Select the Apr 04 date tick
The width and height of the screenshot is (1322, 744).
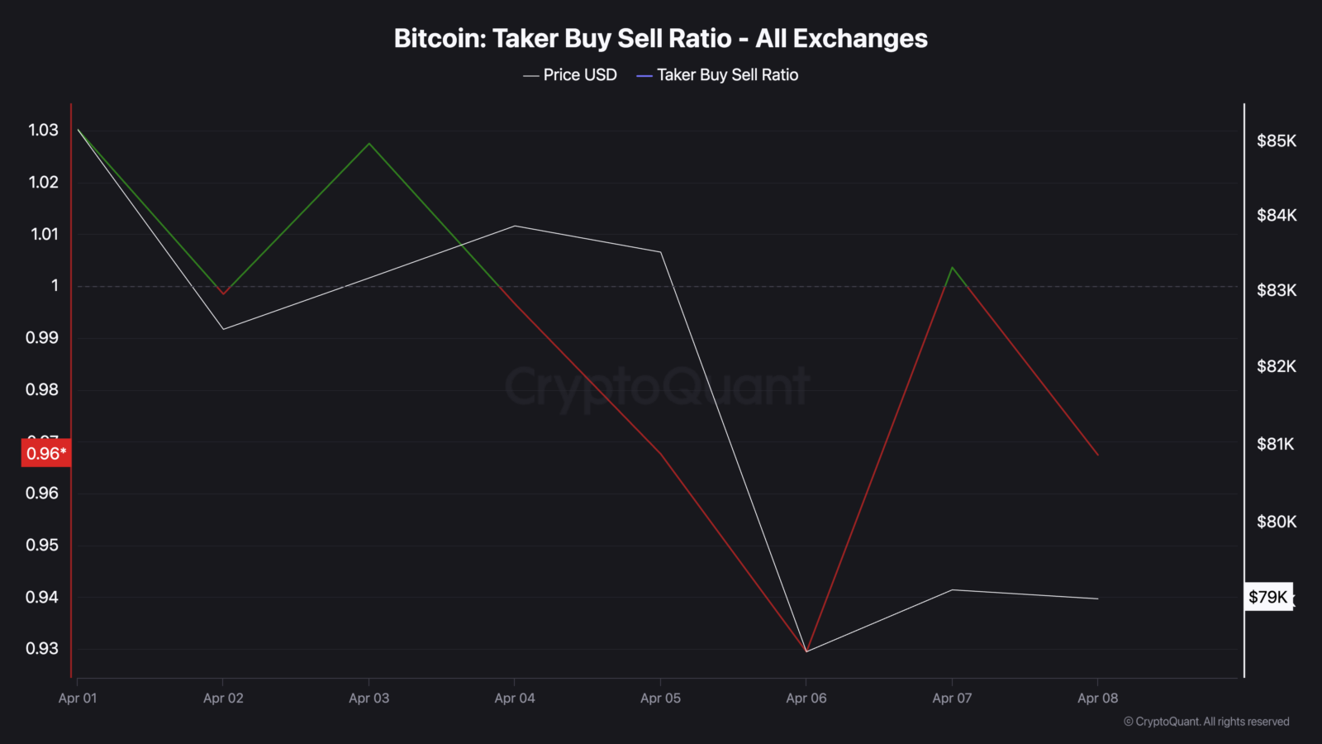[515, 698]
